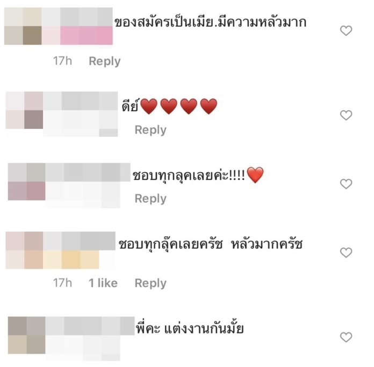Image resolution: width=374 pixels, height=367 pixels.
Task: Tap the heart beside the ดีย์ comment
Action: tap(346, 115)
